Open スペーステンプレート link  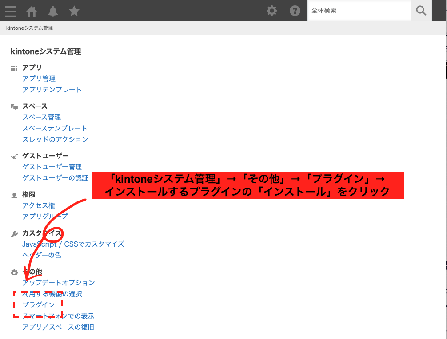tap(55, 128)
